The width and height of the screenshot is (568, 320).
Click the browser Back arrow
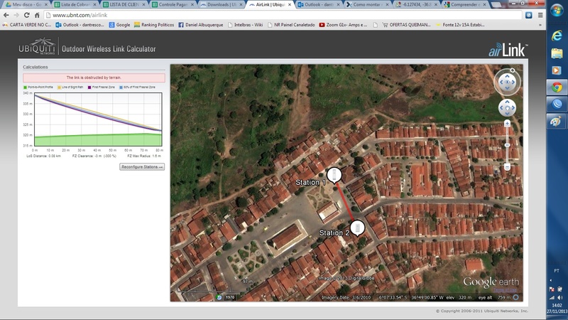[x=6, y=15]
